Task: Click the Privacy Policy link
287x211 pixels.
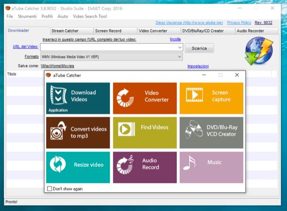Action: [239, 23]
